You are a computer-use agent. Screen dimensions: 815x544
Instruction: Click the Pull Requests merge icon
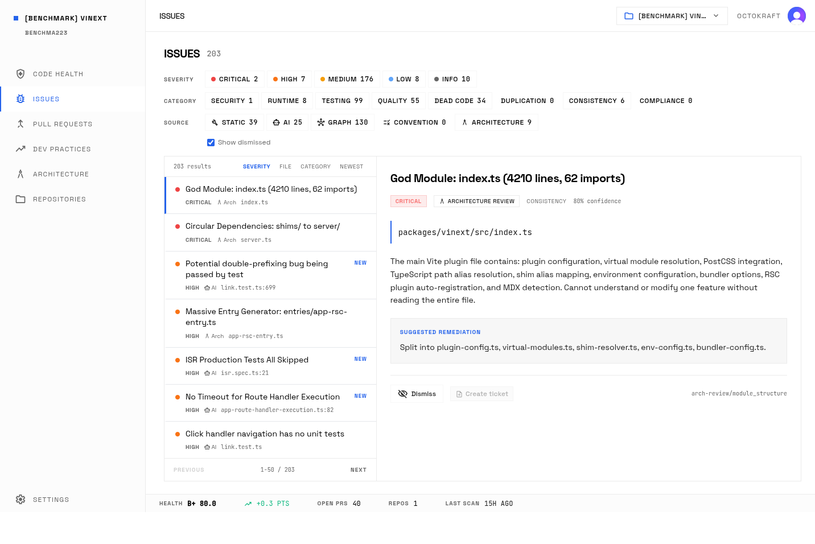[x=20, y=124]
